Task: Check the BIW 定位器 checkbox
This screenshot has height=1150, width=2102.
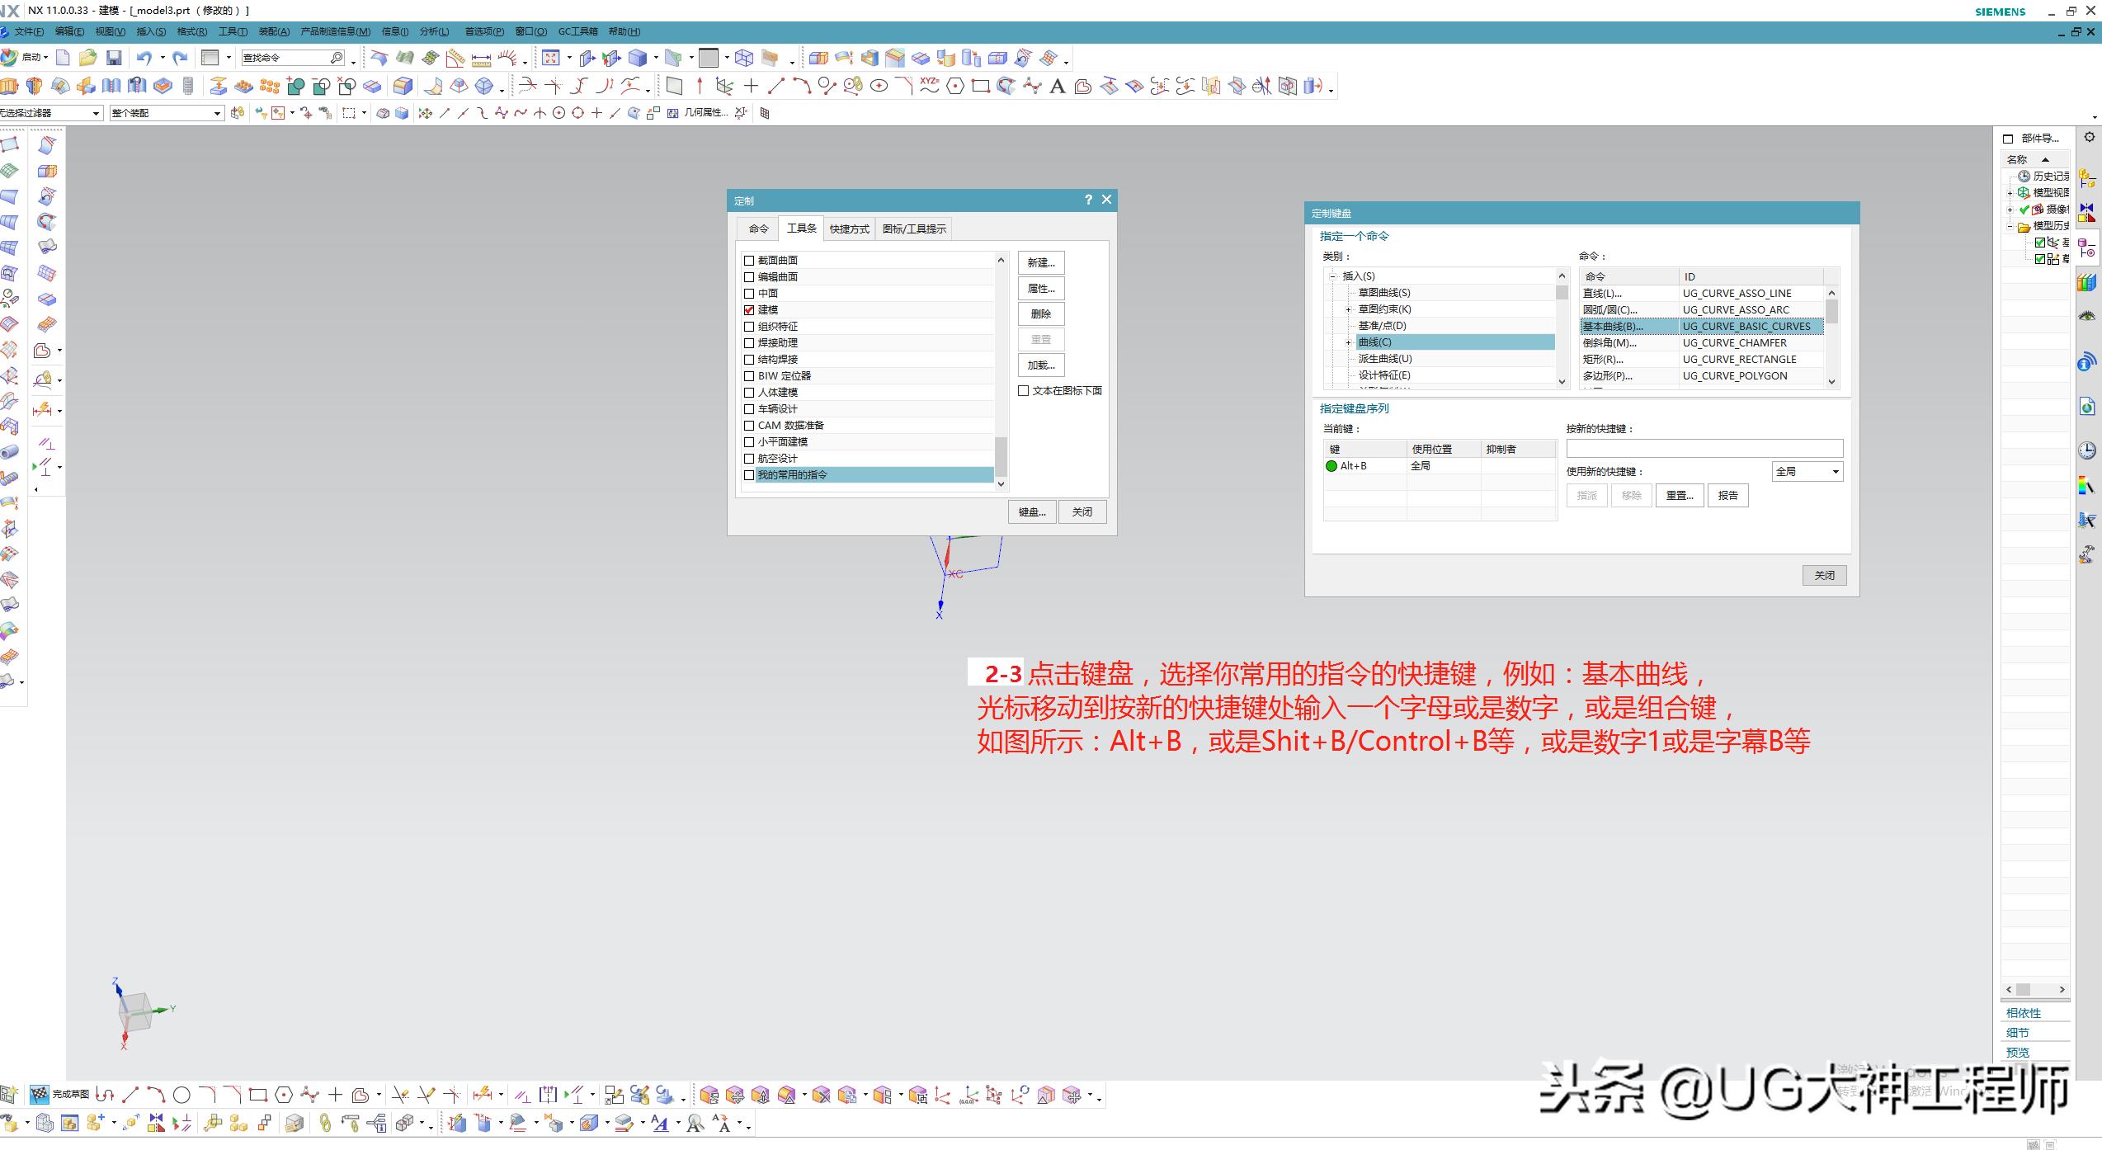Action: coord(749,375)
